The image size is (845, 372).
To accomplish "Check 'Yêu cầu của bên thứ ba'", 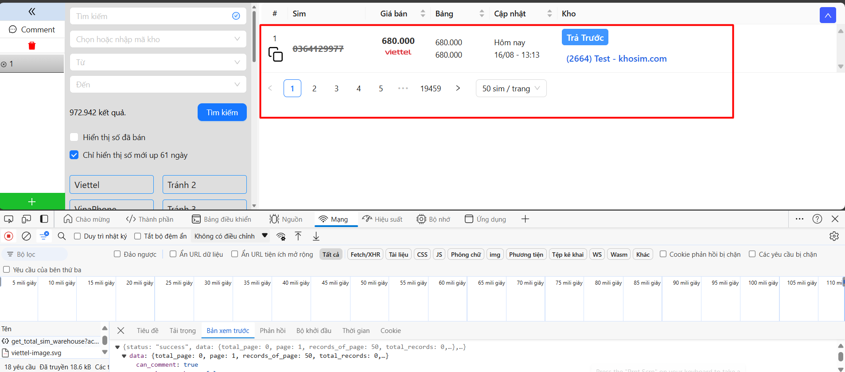I will 7,270.
